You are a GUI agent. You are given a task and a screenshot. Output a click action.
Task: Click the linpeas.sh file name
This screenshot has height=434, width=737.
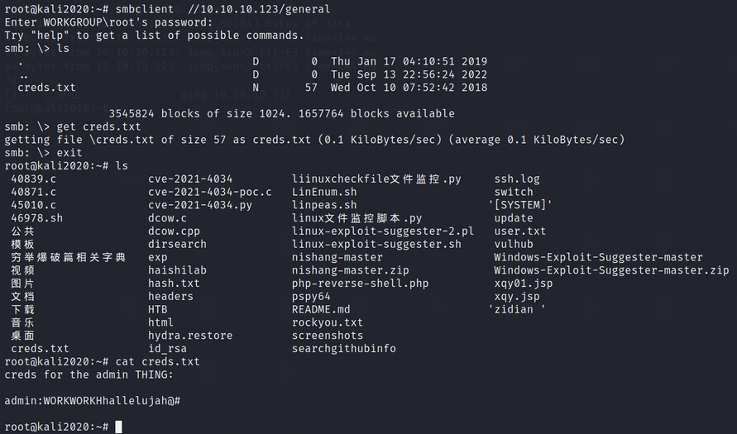click(x=324, y=205)
